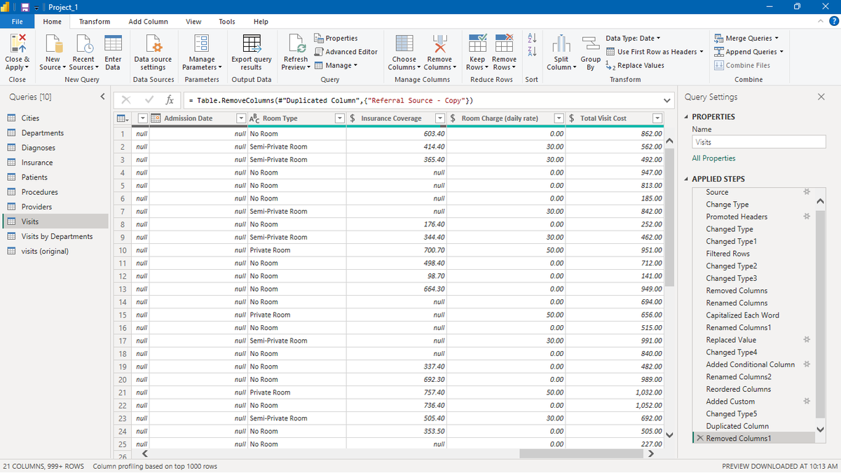Collapse the PROPERTIES section
The height and width of the screenshot is (473, 841).
click(686, 117)
